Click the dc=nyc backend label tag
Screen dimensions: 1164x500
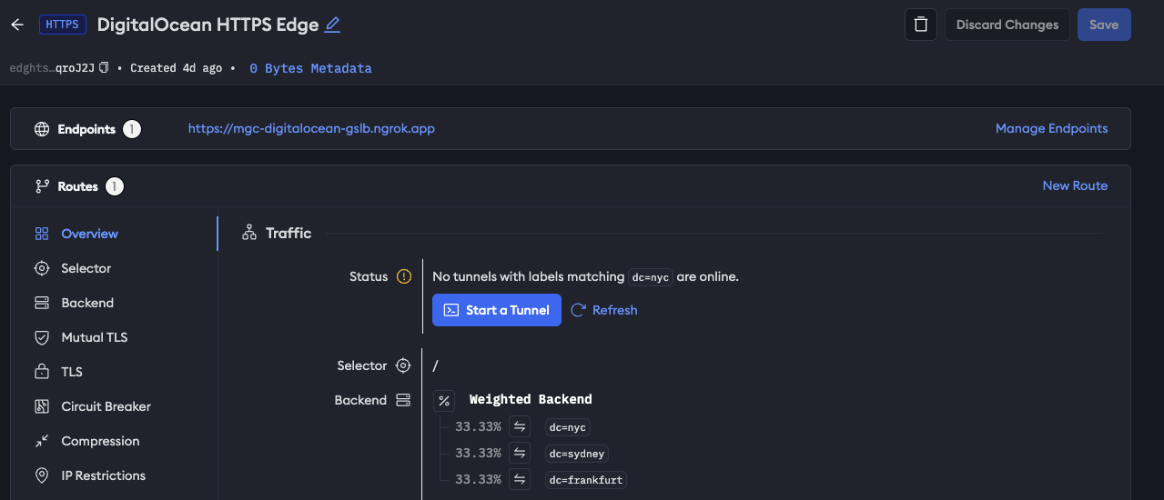(x=568, y=427)
